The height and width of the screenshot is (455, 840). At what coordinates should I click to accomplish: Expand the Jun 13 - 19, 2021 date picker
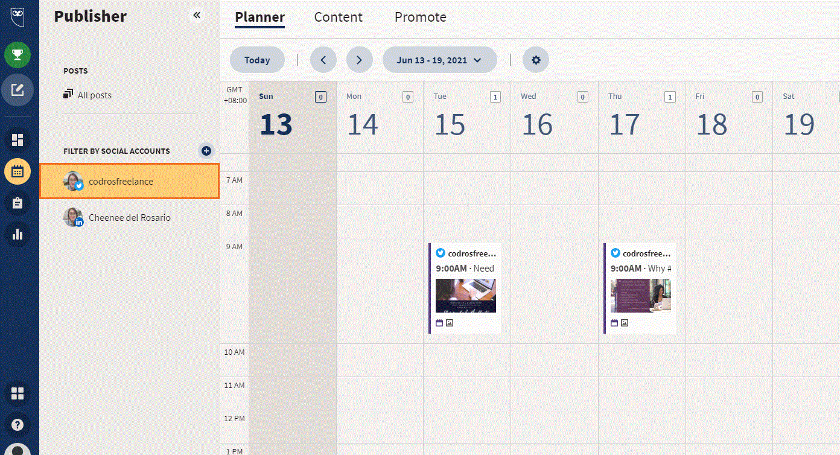tap(440, 60)
